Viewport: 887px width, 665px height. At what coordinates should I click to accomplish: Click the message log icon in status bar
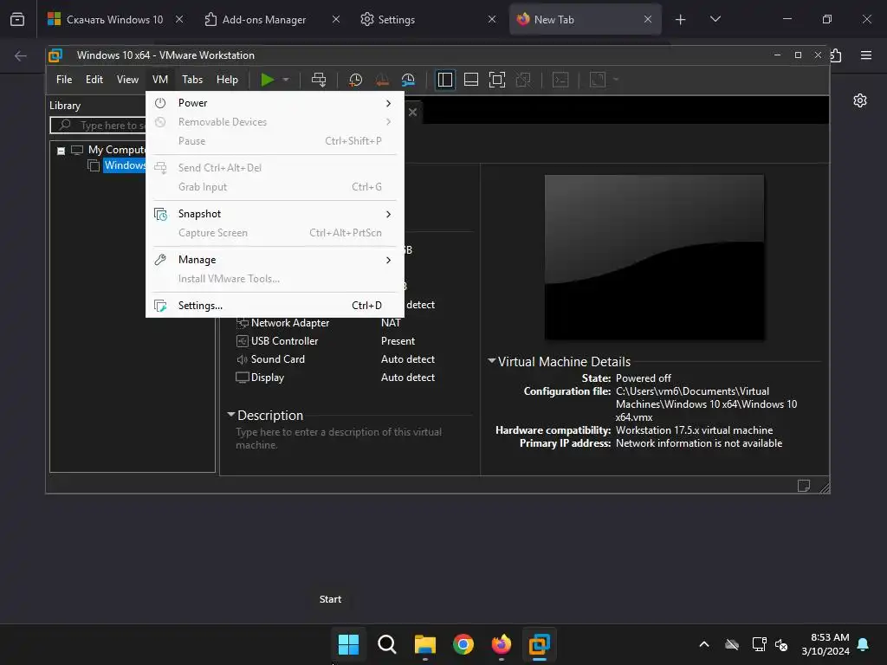click(803, 485)
